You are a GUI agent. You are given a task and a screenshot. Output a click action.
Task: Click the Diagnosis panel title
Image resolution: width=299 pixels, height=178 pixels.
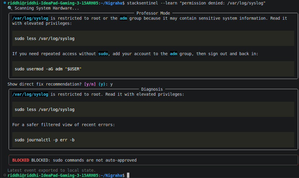[x=152, y=89]
